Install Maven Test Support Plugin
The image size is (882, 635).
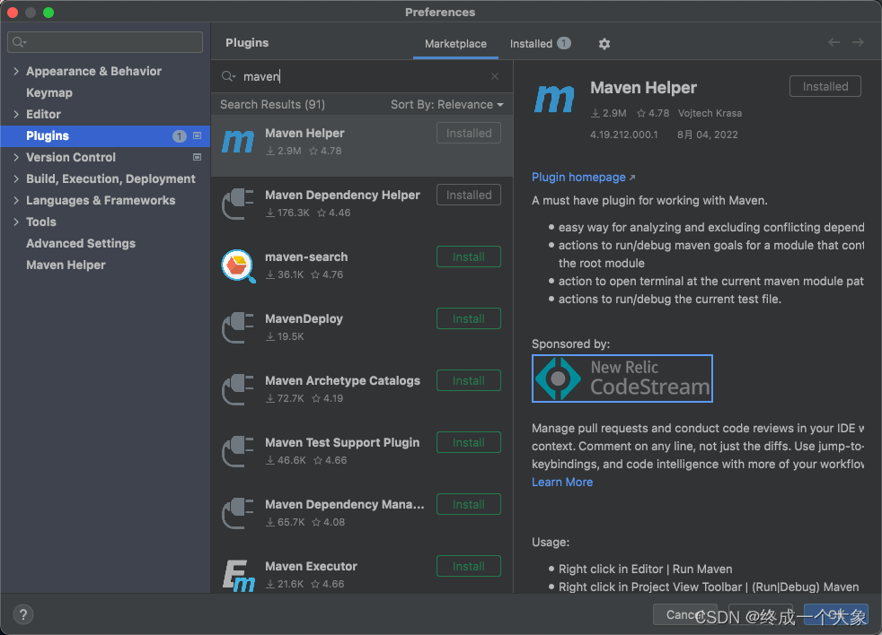pos(469,442)
